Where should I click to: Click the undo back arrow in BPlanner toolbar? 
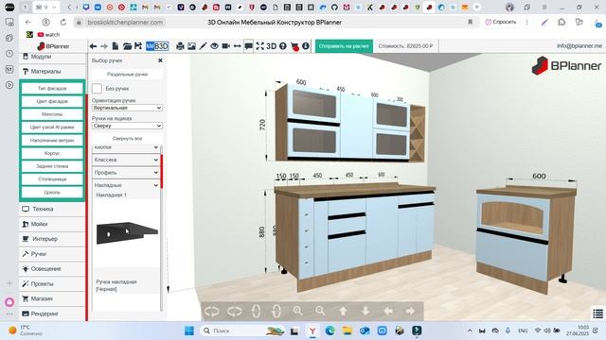pyautogui.click(x=93, y=46)
